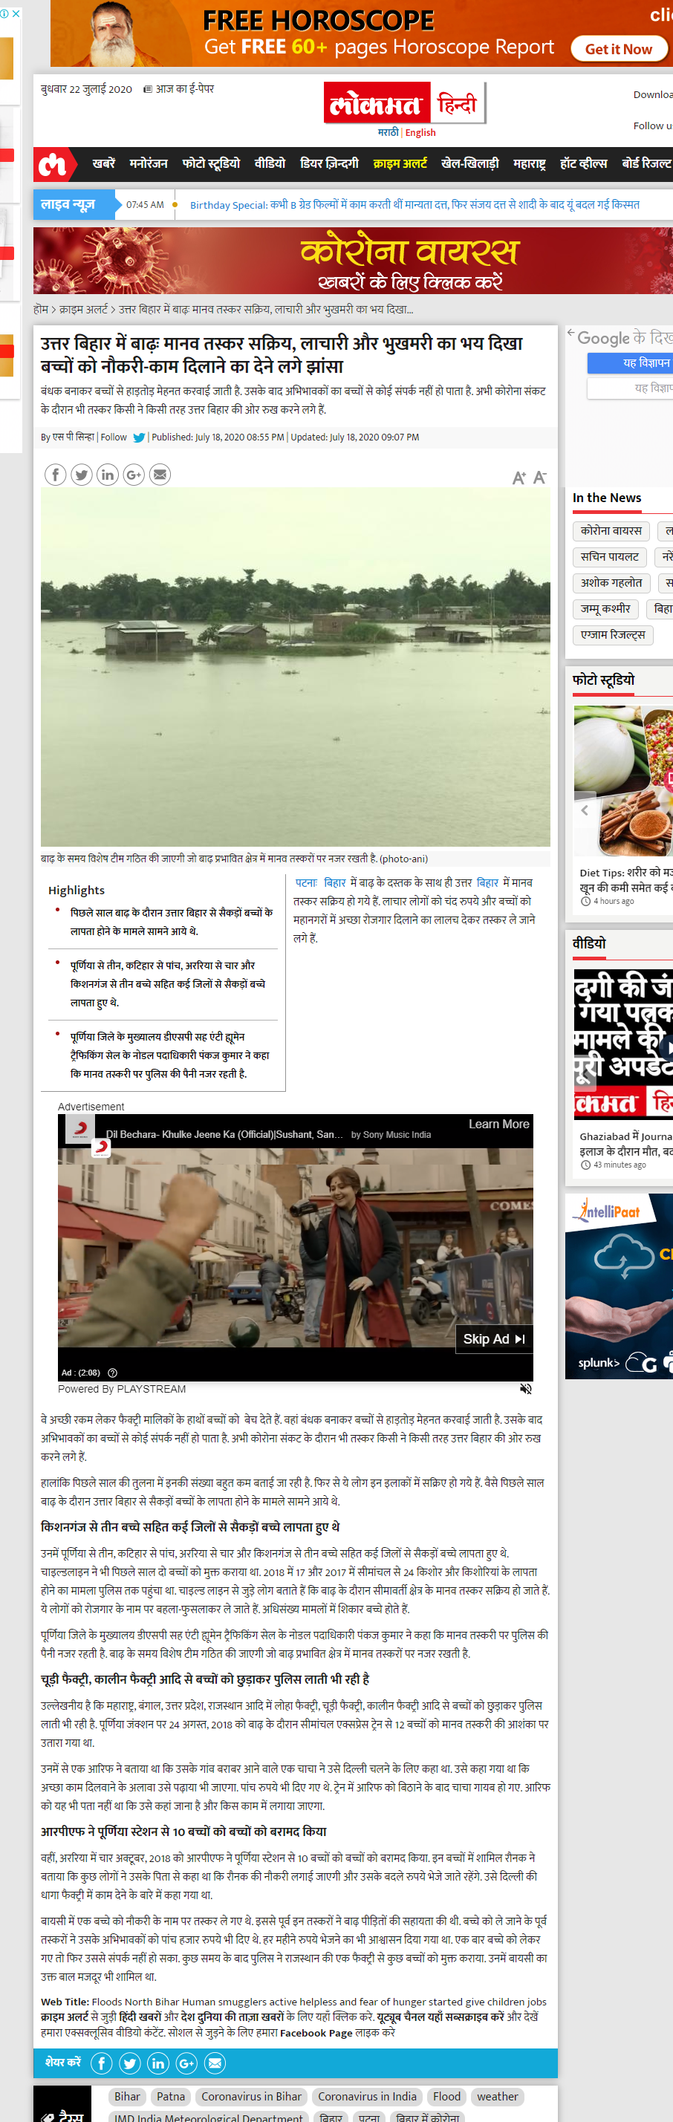Click email icon in blue bottom share bar
673x2122 pixels.
[215, 2063]
